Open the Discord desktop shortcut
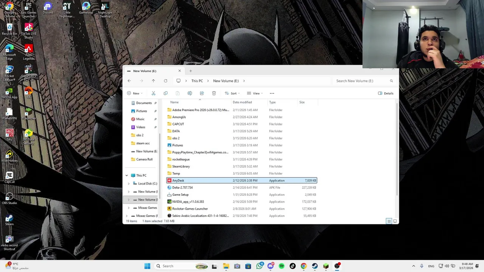The width and height of the screenshot is (484, 272). click(x=48, y=8)
